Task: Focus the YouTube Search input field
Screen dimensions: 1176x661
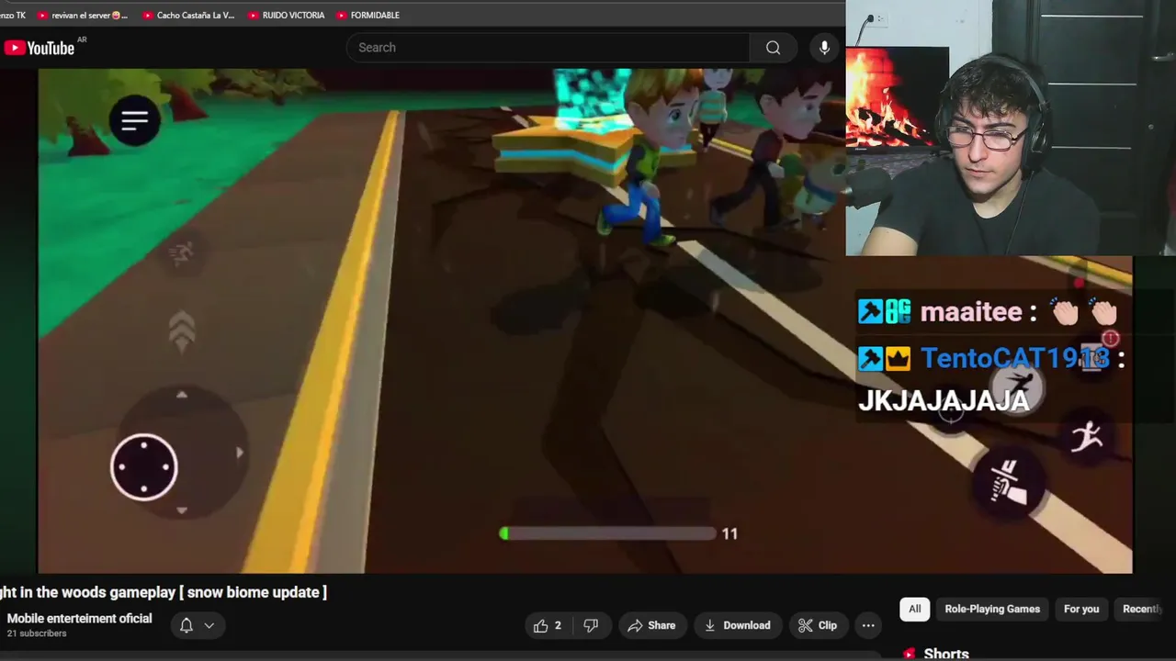Action: click(x=548, y=48)
